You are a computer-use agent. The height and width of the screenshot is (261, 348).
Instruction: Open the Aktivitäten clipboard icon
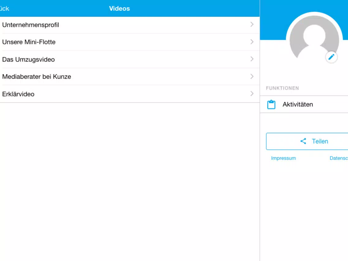(271, 104)
